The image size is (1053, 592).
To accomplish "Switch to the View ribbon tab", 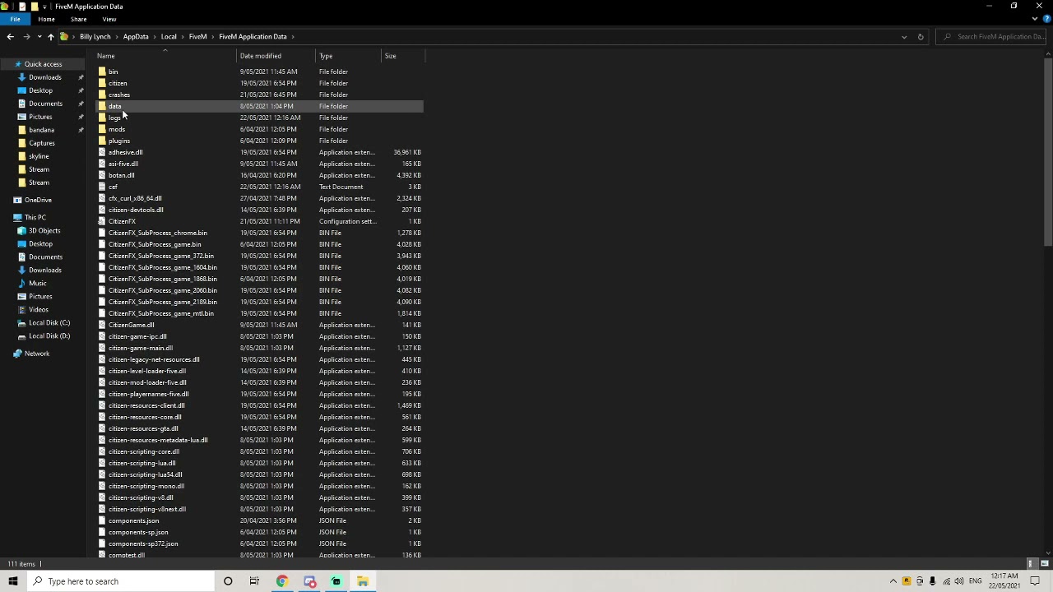I will click(109, 19).
